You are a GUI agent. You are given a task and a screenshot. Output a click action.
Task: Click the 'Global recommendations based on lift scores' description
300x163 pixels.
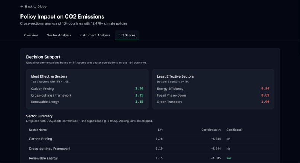tap(86, 63)
